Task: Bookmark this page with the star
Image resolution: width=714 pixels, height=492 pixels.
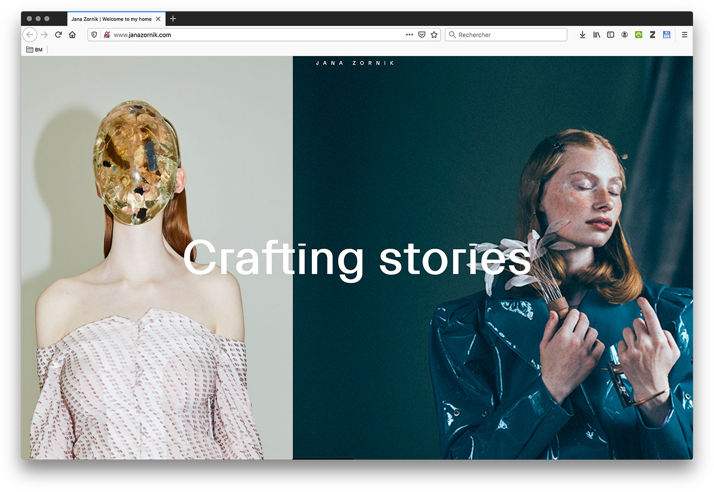Action: (x=434, y=35)
